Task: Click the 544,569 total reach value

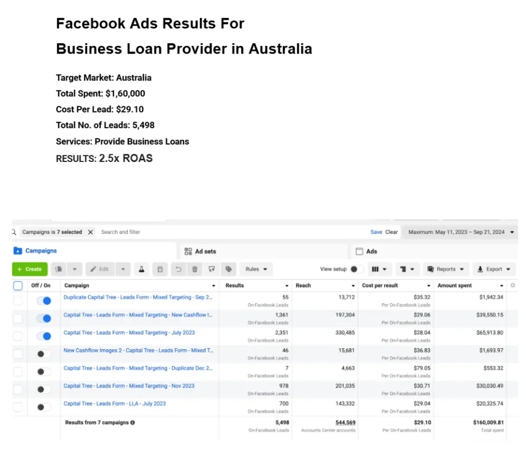Action: (x=345, y=423)
